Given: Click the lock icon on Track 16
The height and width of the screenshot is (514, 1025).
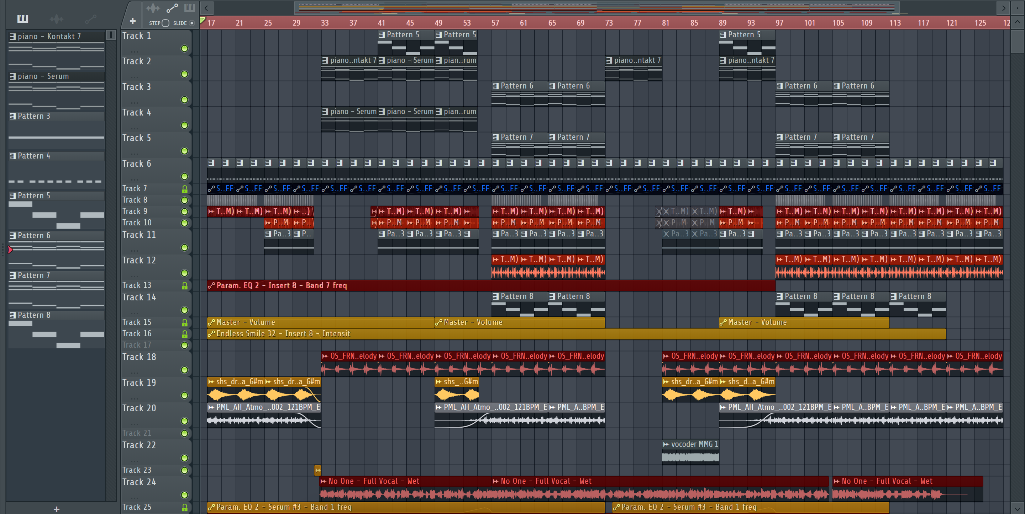Looking at the screenshot, I should pos(185,334).
